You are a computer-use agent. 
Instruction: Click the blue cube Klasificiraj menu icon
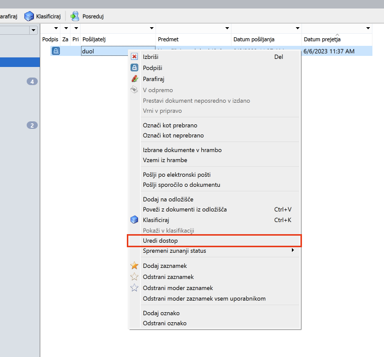coord(134,220)
